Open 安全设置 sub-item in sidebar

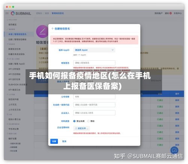[x=13, y=151]
